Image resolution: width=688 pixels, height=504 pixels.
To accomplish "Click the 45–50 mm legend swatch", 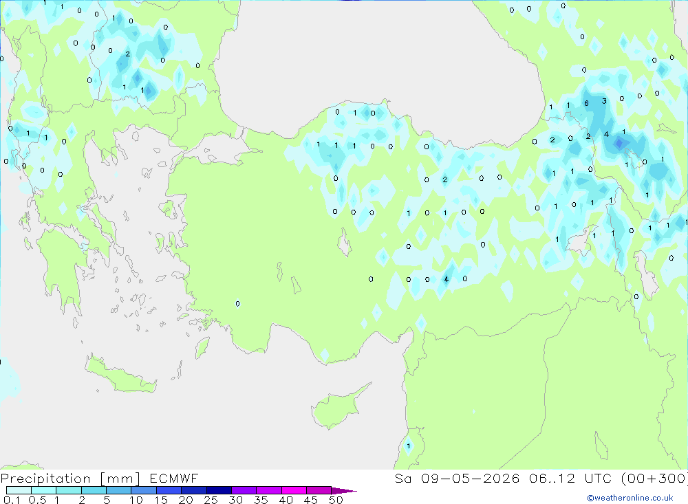I will click(x=319, y=490).
